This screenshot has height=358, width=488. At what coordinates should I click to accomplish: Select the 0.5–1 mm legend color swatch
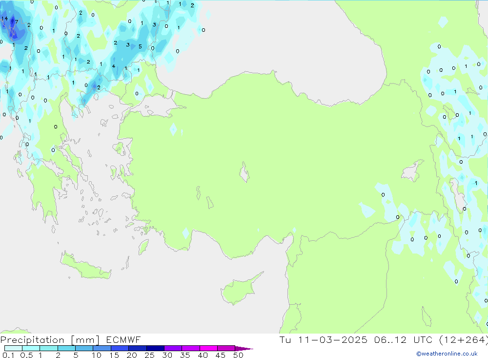tap(31, 348)
